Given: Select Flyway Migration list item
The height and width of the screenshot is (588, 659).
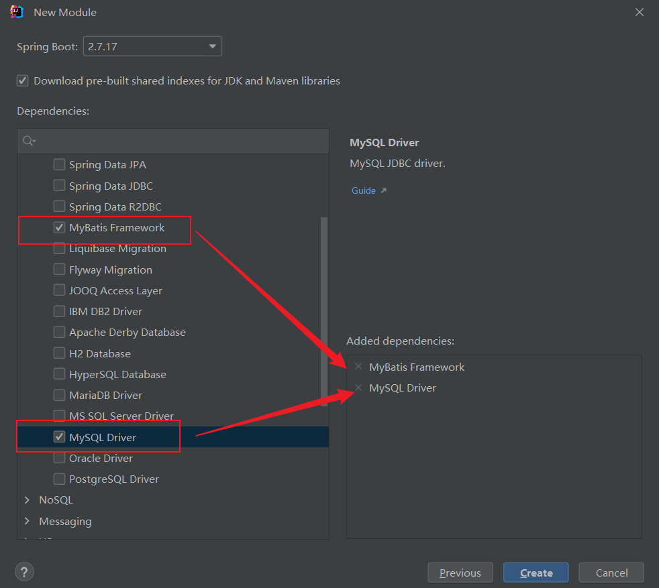Looking at the screenshot, I should 111,270.
